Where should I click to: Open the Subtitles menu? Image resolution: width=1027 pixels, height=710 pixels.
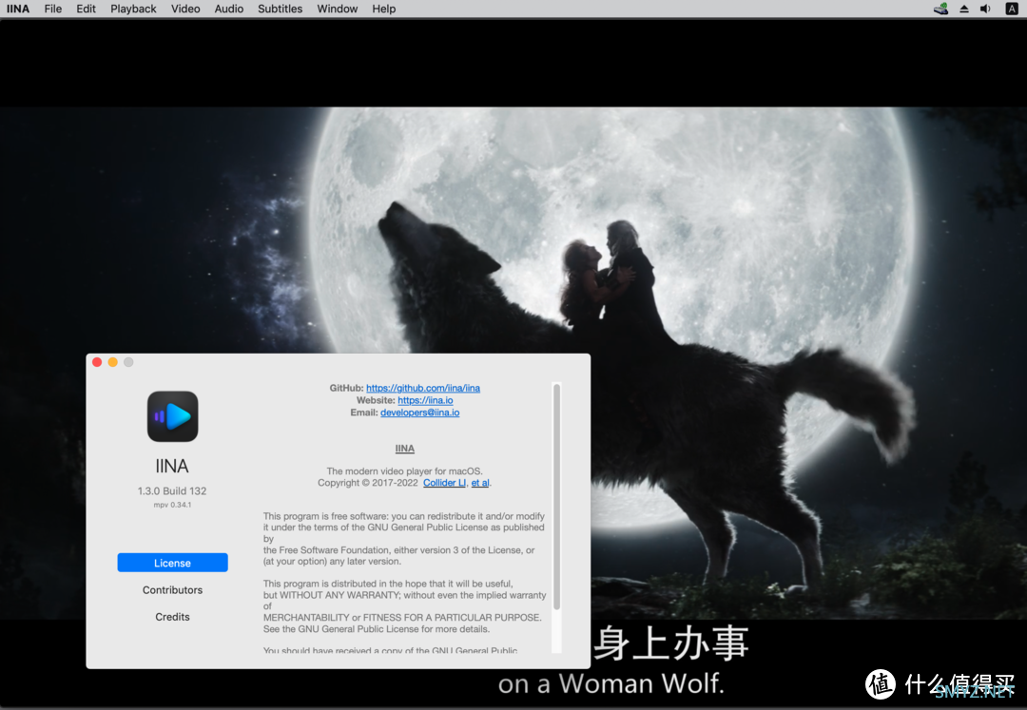tap(280, 9)
